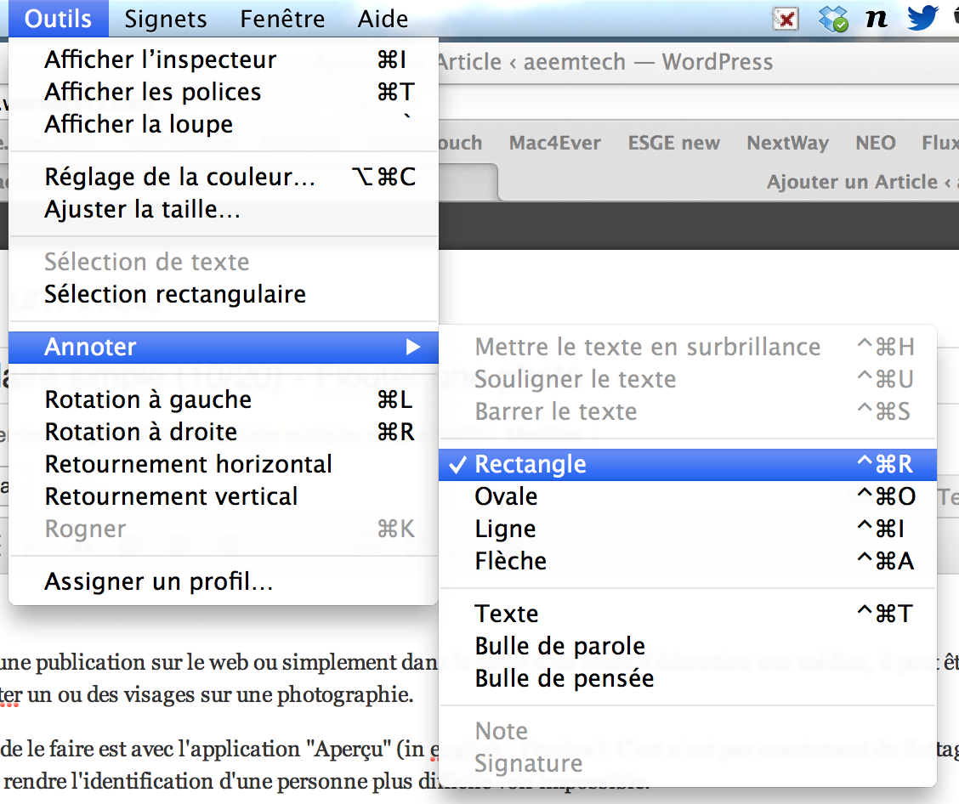Open the Mac4Ever bookmark

555,143
